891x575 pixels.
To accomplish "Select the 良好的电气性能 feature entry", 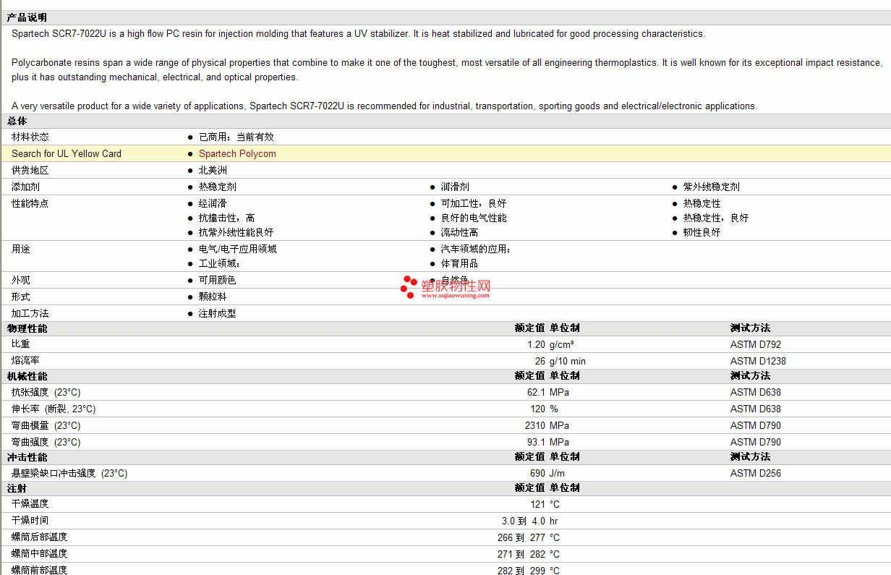I will click(474, 218).
